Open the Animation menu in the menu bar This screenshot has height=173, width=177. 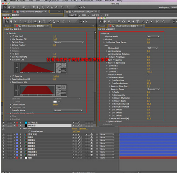point(87,1)
